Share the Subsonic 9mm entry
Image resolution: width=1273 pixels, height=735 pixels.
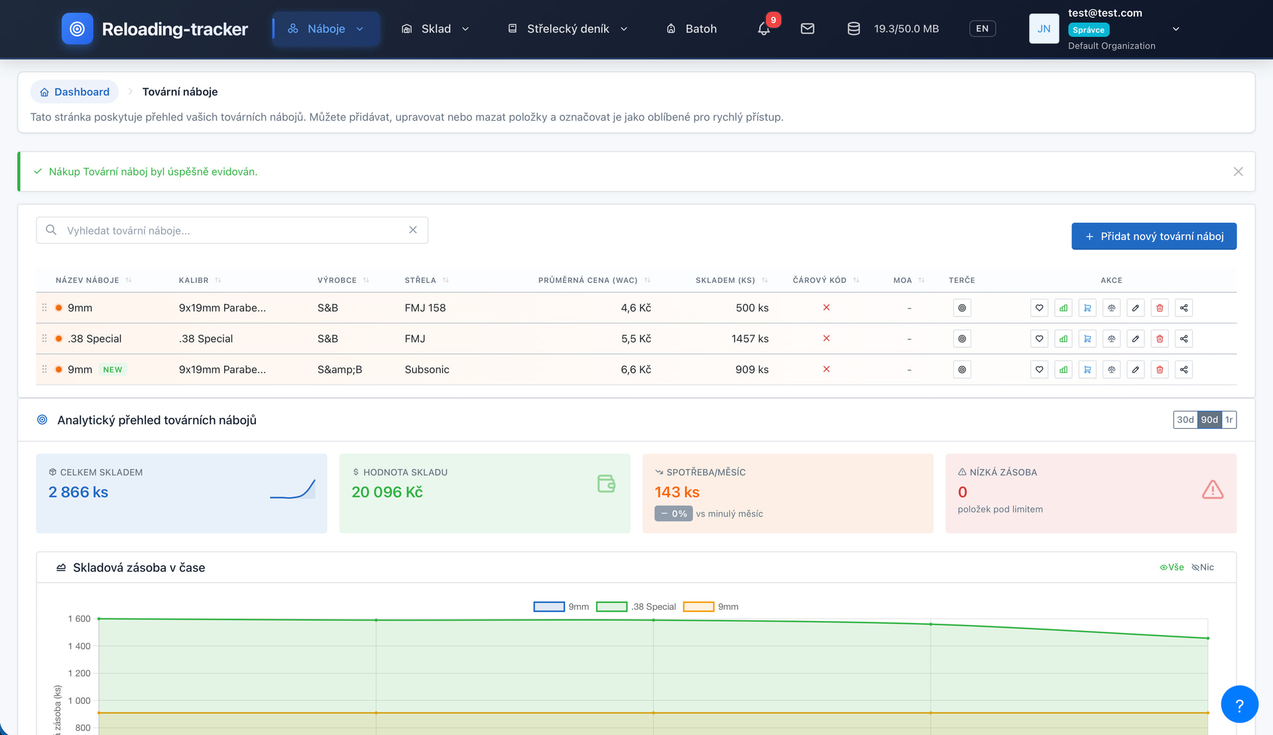1183,370
